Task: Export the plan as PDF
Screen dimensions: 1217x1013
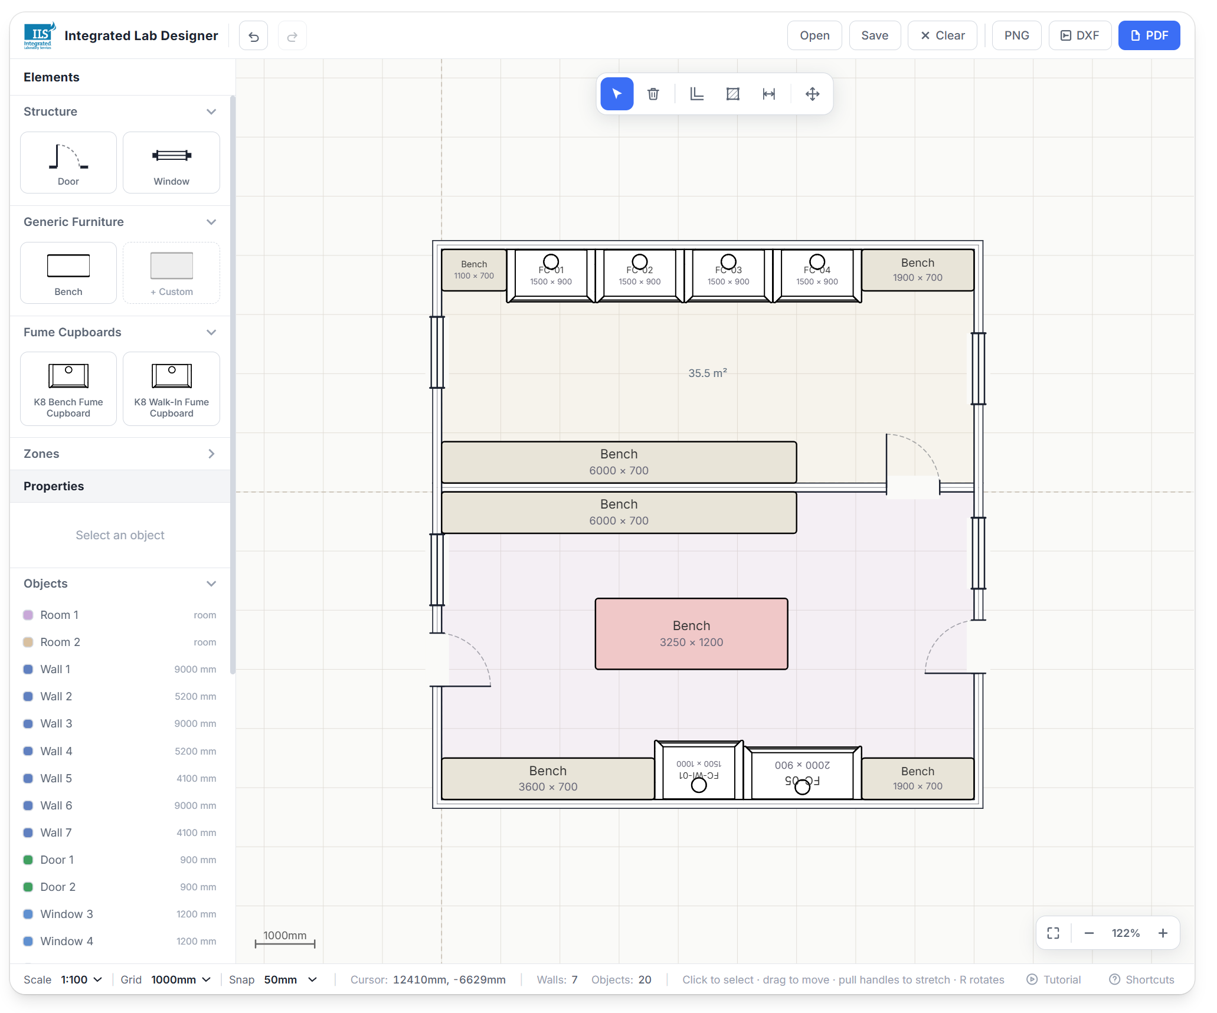Action: (x=1149, y=35)
